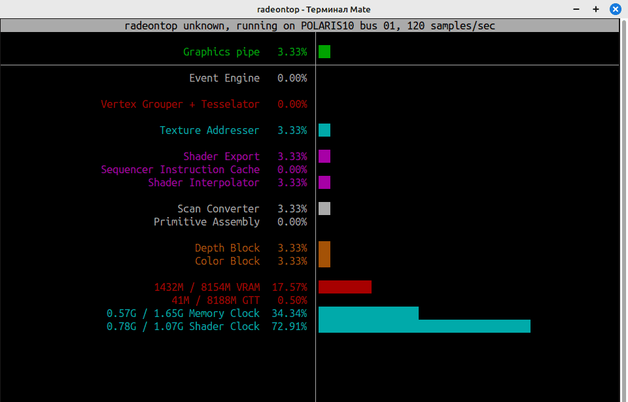Click the Sequencer Instruction Cache label
Viewport: 628px width, 402px height.
click(180, 169)
